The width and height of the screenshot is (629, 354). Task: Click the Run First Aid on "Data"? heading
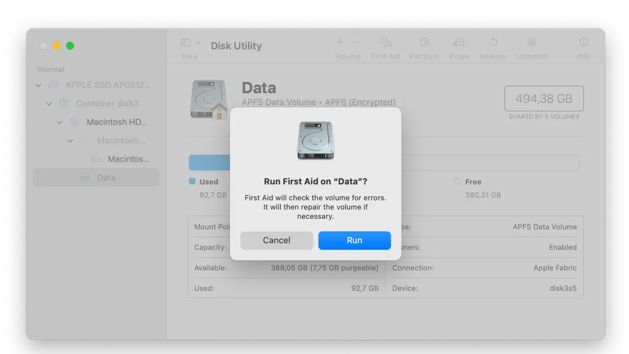point(316,181)
